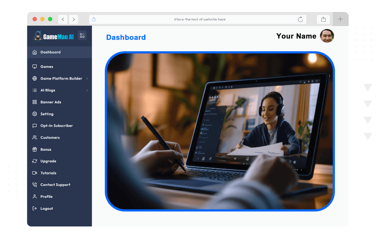This screenshot has height=232, width=379.
Task: Expand the Game Platform Builder submenu chevron
Action: point(87,79)
